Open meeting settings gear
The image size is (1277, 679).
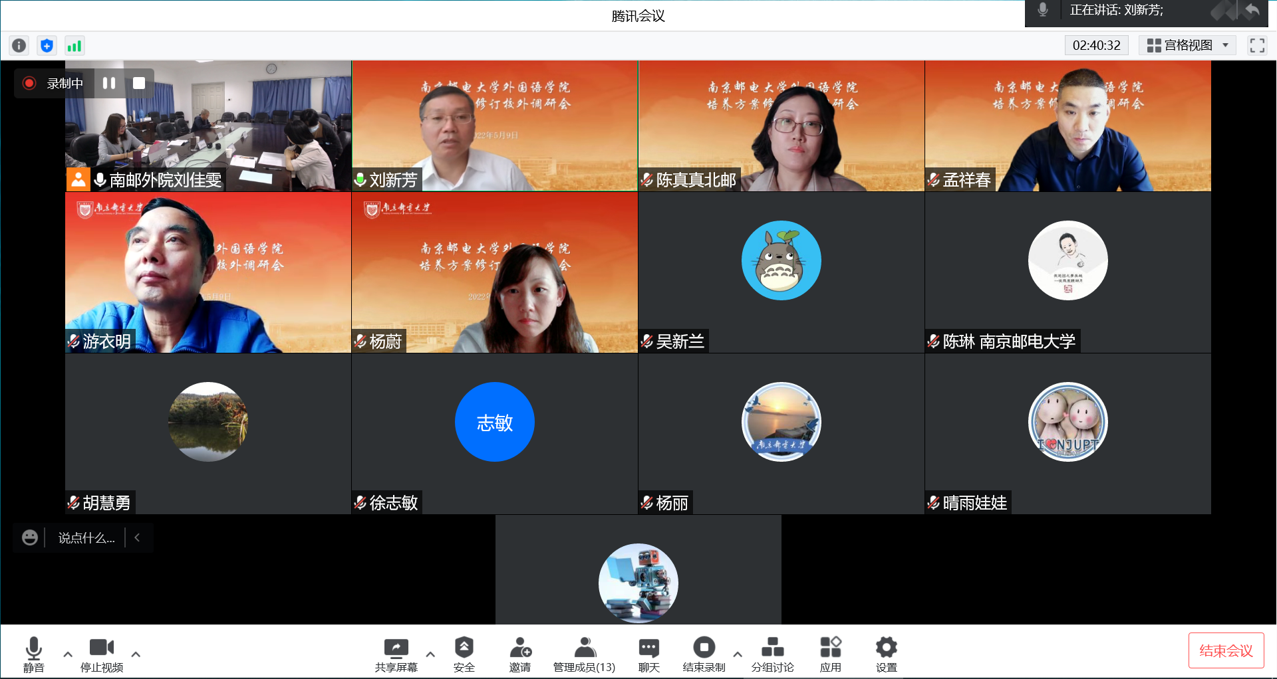pyautogui.click(x=886, y=654)
